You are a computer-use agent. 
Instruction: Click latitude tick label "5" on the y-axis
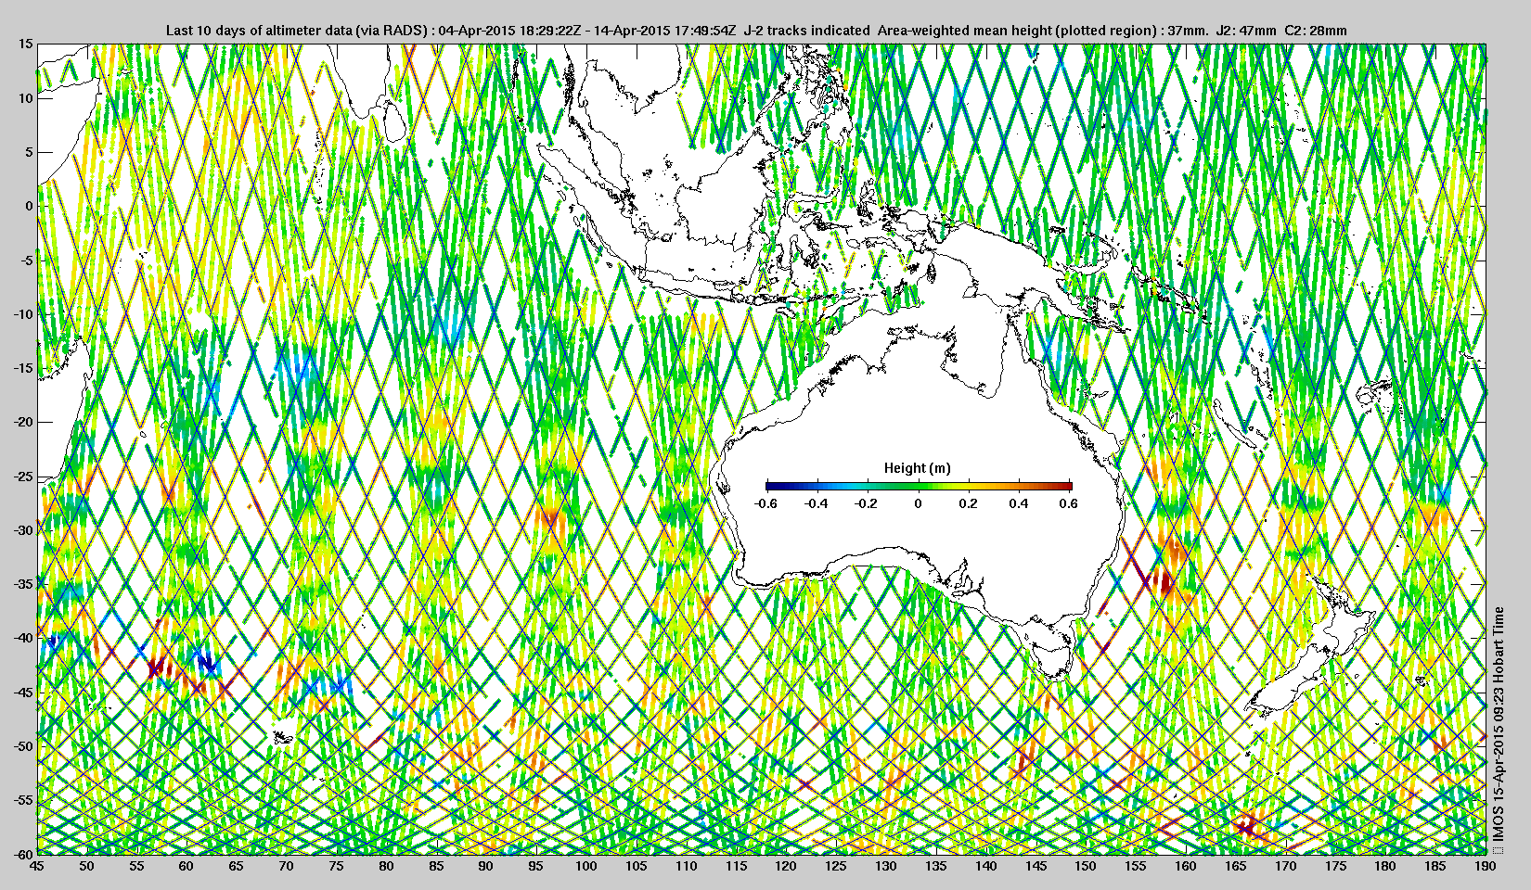point(29,152)
